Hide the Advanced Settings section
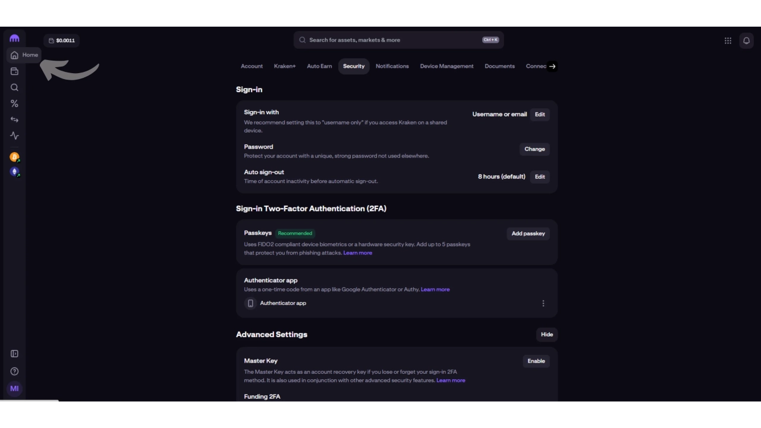 point(546,335)
